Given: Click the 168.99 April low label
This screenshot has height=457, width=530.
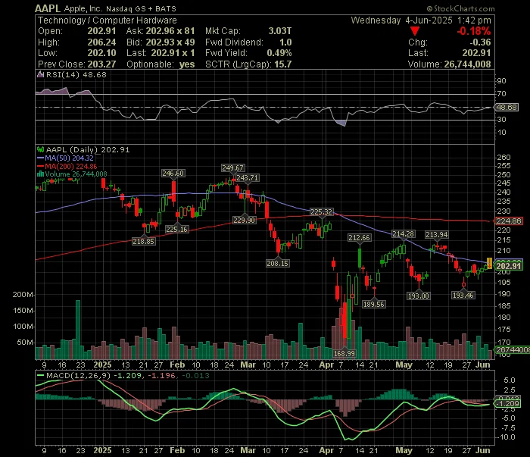Looking at the screenshot, I should click(344, 353).
